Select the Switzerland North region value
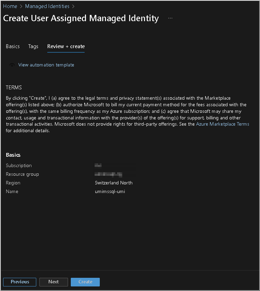260x291 pixels. coord(114,183)
